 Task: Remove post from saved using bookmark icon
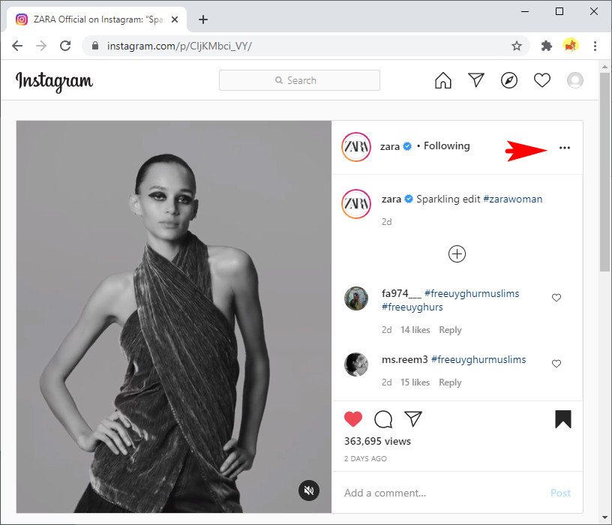(562, 419)
